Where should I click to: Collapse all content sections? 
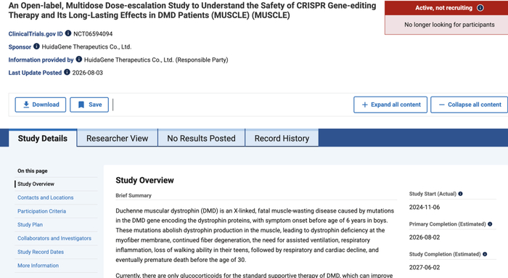tap(470, 105)
